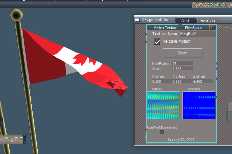This screenshot has width=232, height=154.
Task: Select the Axes Move tool
Action: pyautogui.click(x=213, y=5)
